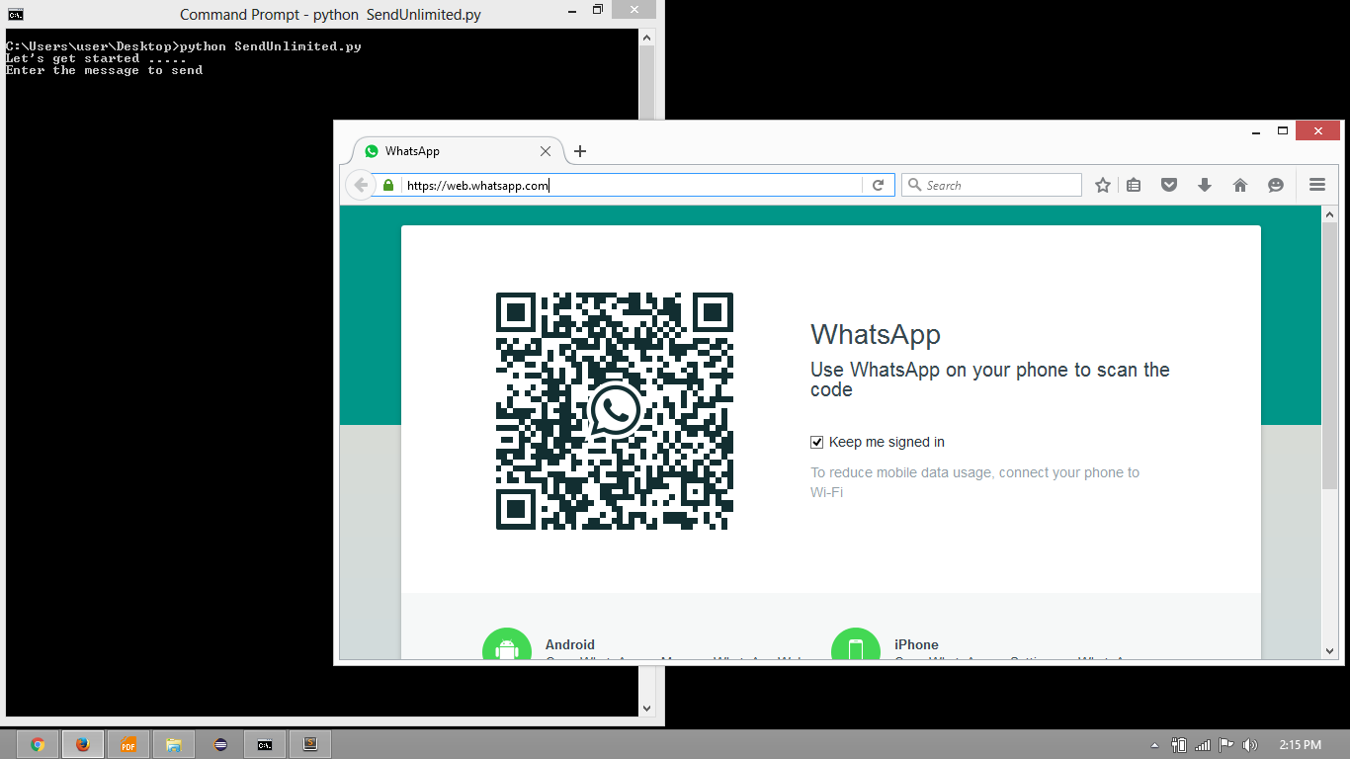Open Eclipse from the taskbar
Screen dimensions: 1350x759
219,744
